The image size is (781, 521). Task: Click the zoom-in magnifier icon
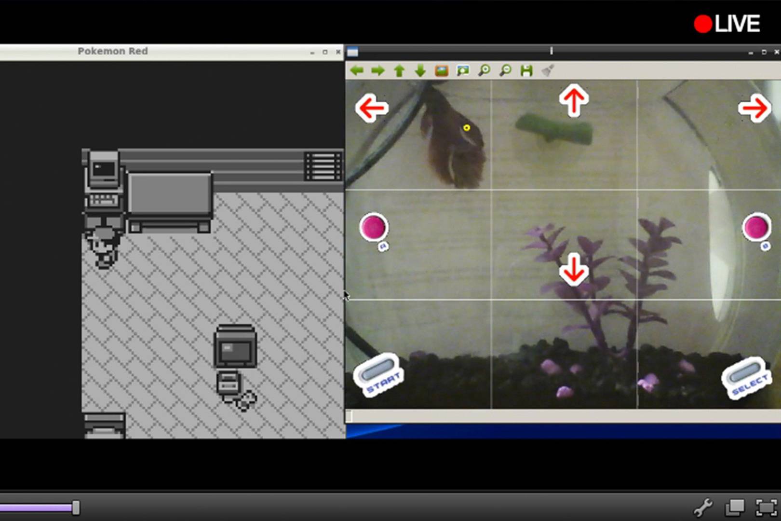click(x=484, y=71)
